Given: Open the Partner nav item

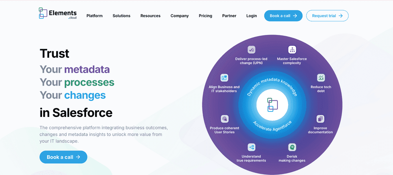Looking at the screenshot, I should (229, 16).
